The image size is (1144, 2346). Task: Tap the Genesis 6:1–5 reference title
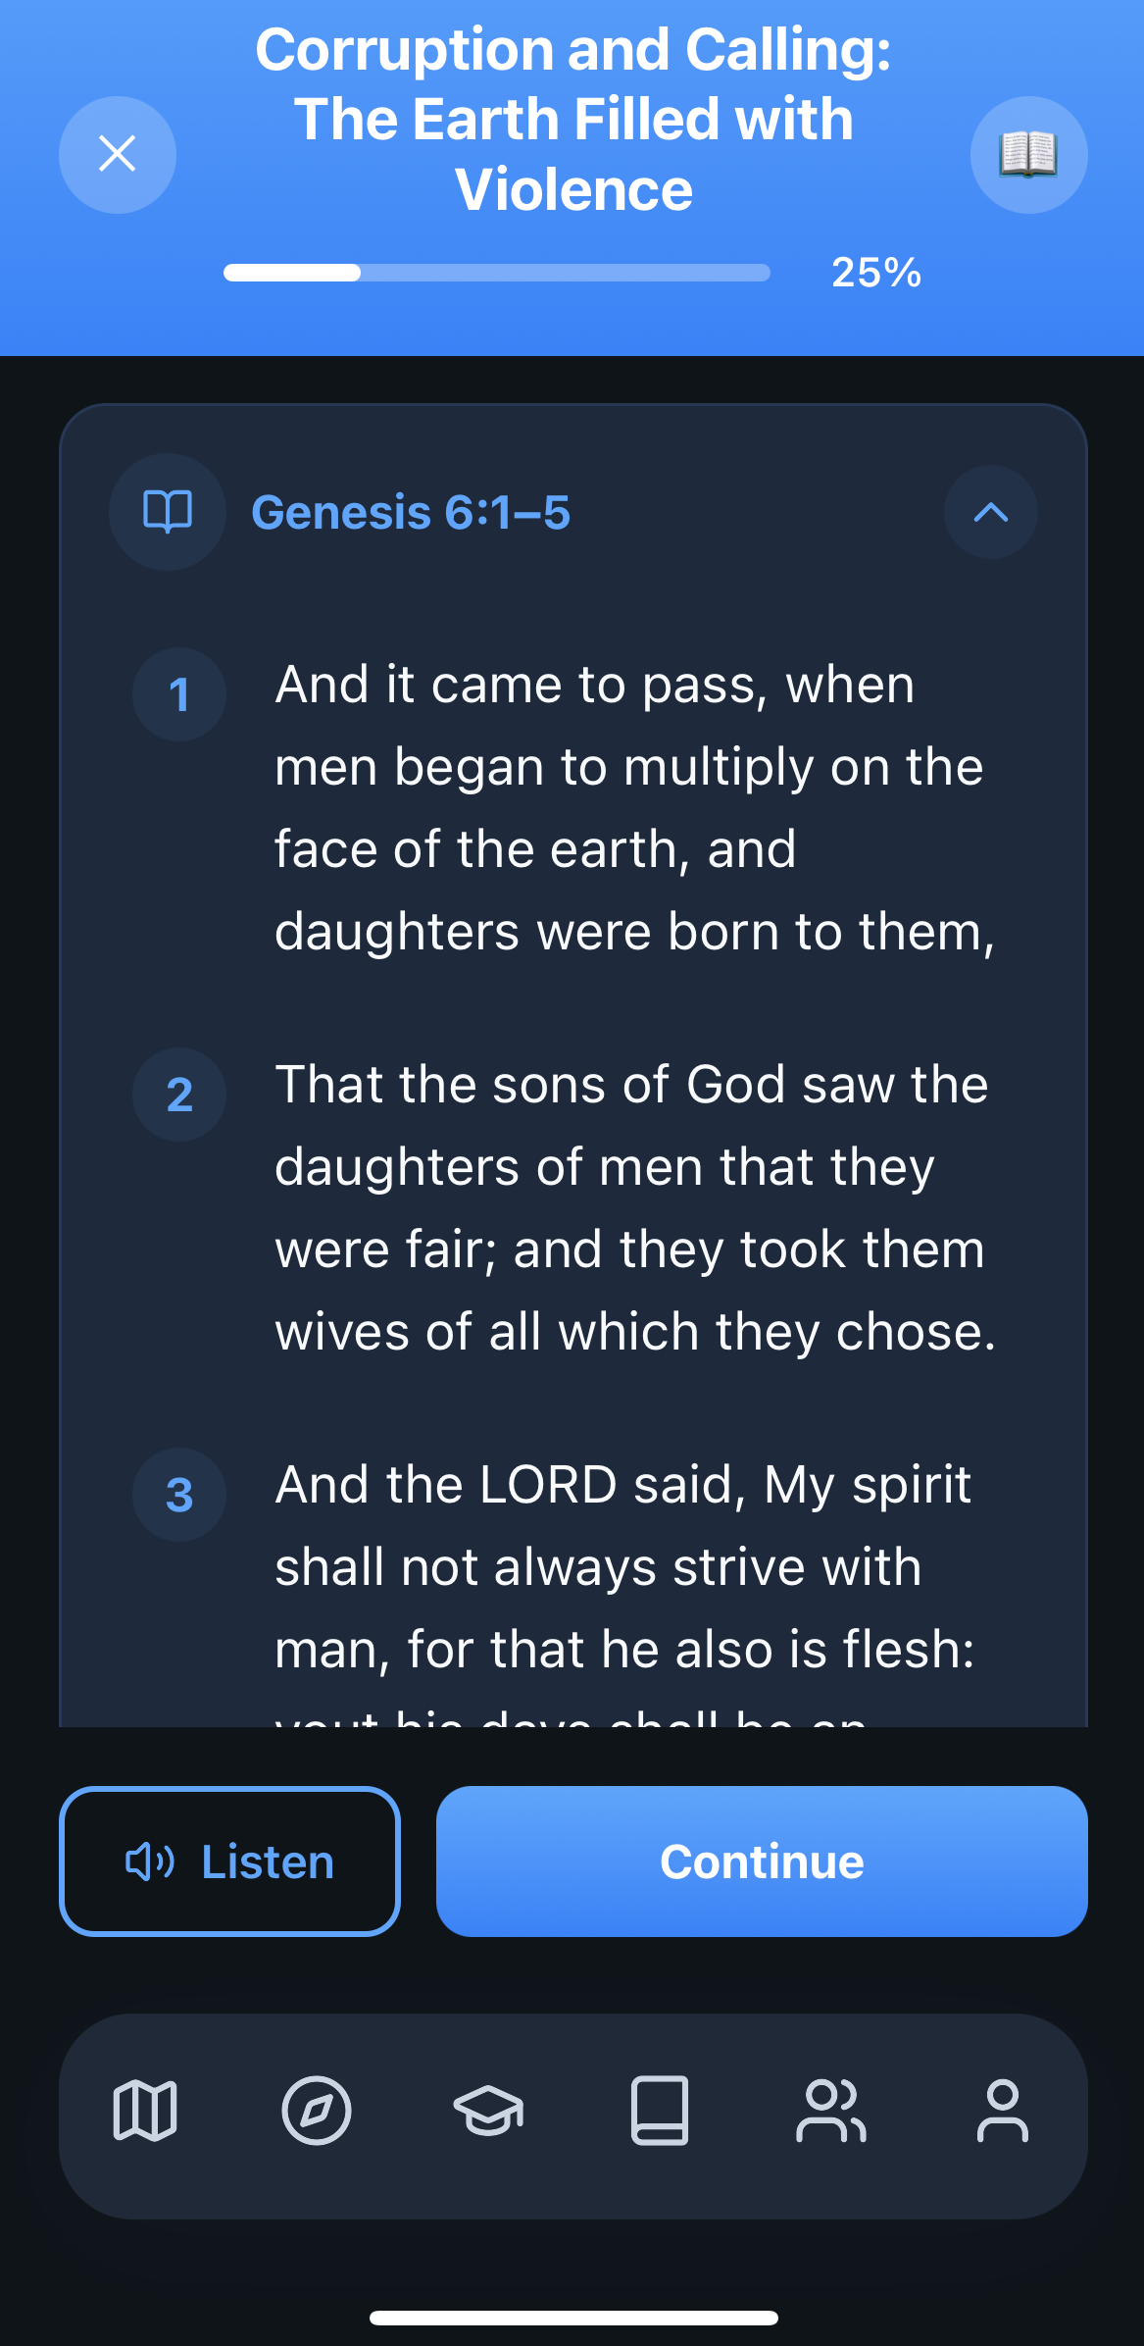click(411, 512)
